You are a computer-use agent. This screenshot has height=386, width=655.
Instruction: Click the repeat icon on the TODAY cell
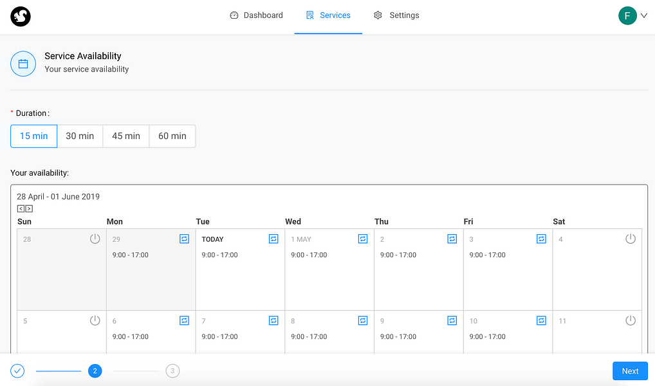point(273,239)
